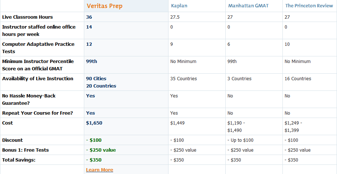Select Veritas Prep's $1,650 cost

click(94, 123)
